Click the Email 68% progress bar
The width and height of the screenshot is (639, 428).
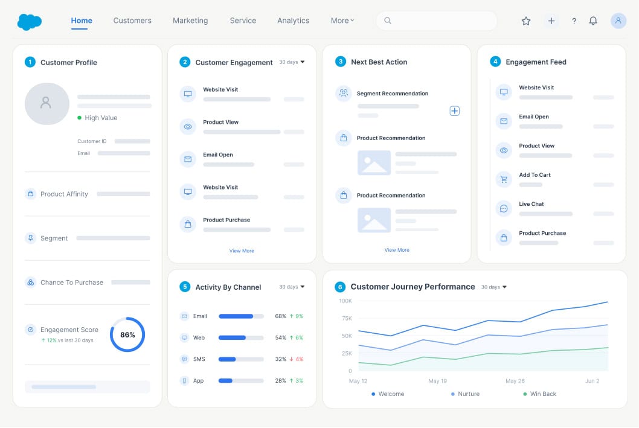pyautogui.click(x=241, y=316)
